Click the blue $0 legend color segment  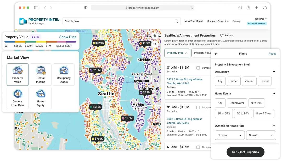coord(10,42)
